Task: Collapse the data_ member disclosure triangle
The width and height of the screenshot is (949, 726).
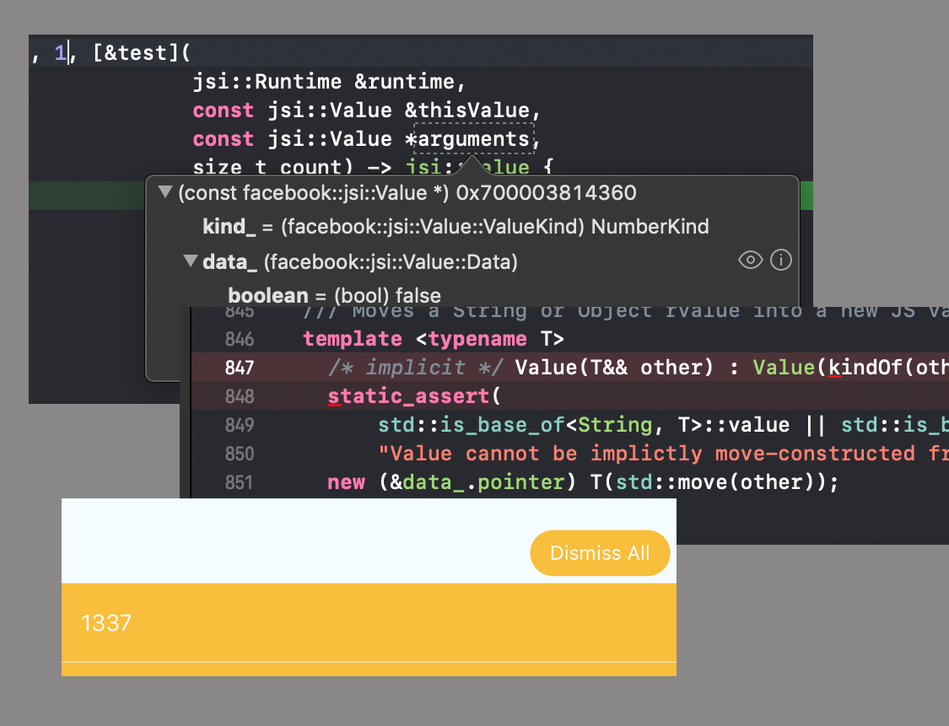Action: click(191, 261)
